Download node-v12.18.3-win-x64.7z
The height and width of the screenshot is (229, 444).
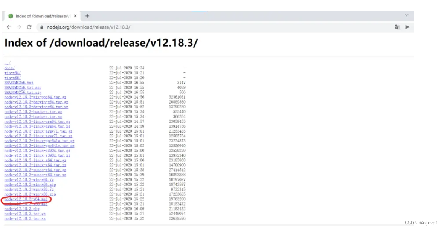click(x=29, y=179)
